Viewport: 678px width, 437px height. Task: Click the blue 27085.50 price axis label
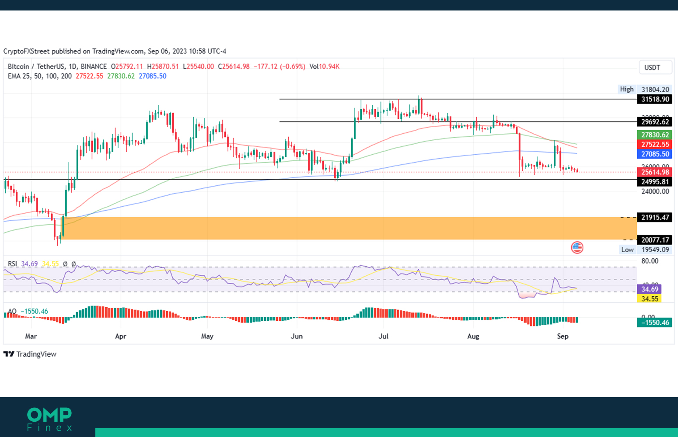[x=655, y=154]
